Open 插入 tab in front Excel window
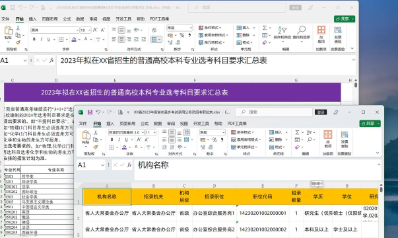This screenshot has height=238, width=398. pyautogui.click(x=110, y=124)
